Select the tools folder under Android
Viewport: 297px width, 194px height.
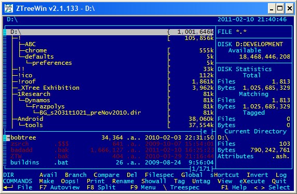[34, 125]
